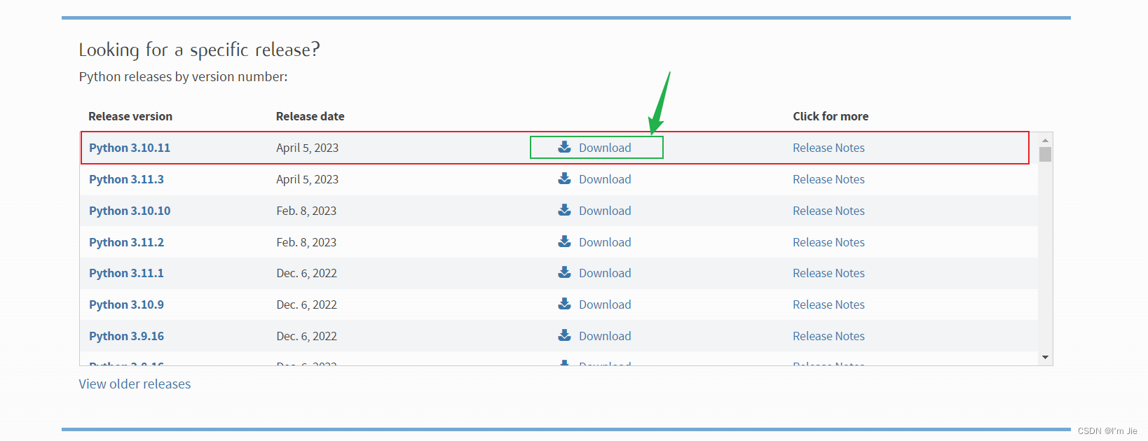1148x441 pixels.
Task: Click download icon for Python 3.10.11
Action: 564,147
